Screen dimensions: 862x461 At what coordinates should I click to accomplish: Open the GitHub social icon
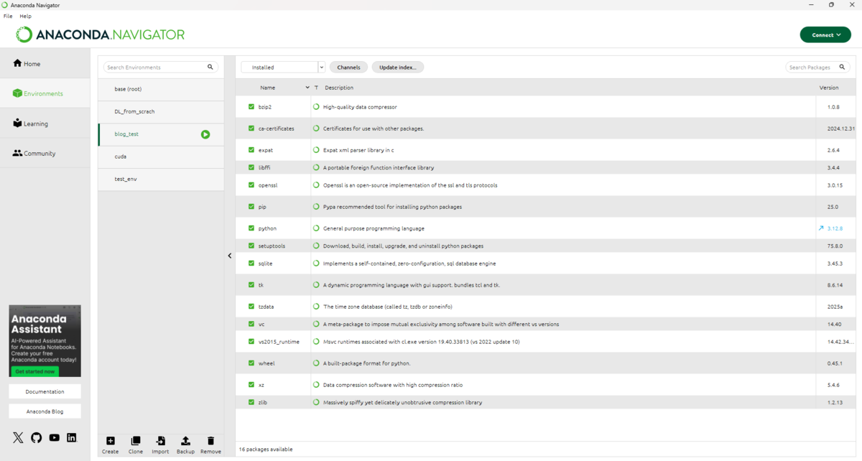click(x=36, y=437)
